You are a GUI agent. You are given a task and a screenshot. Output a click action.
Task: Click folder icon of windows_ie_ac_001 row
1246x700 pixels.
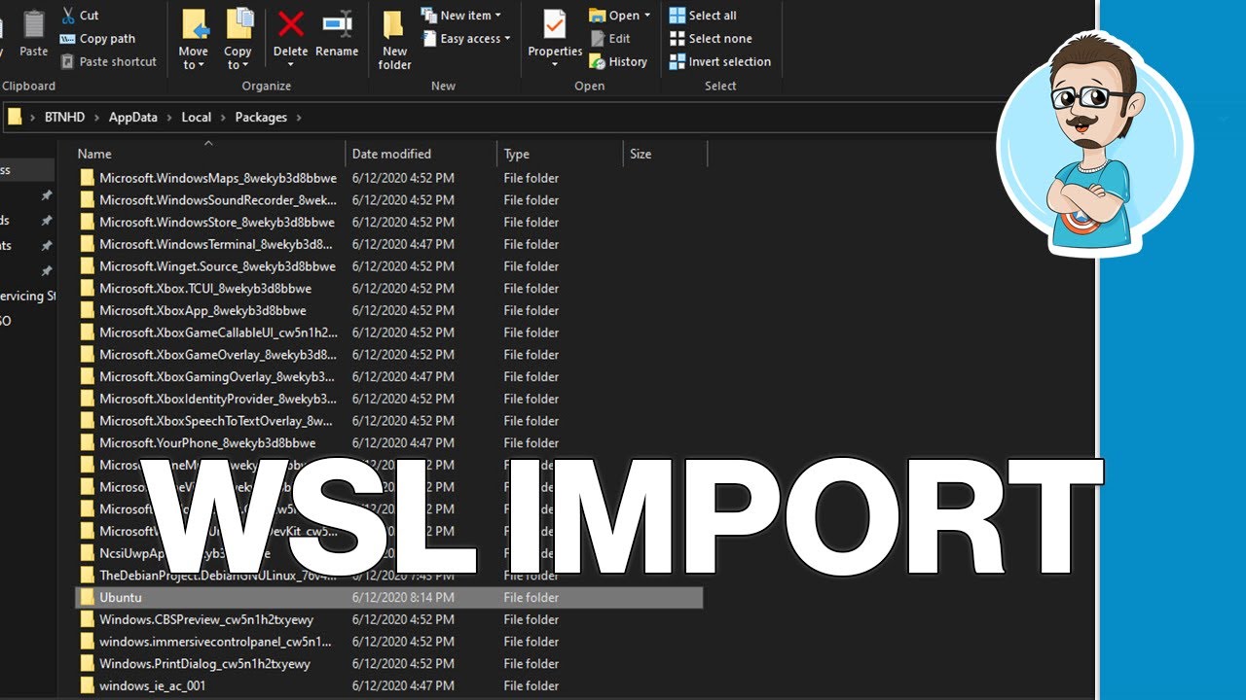87,685
